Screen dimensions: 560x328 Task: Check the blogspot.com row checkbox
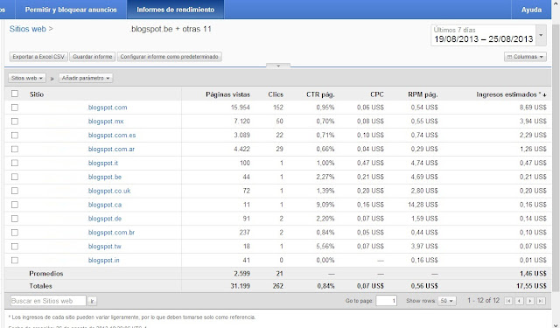(15, 107)
